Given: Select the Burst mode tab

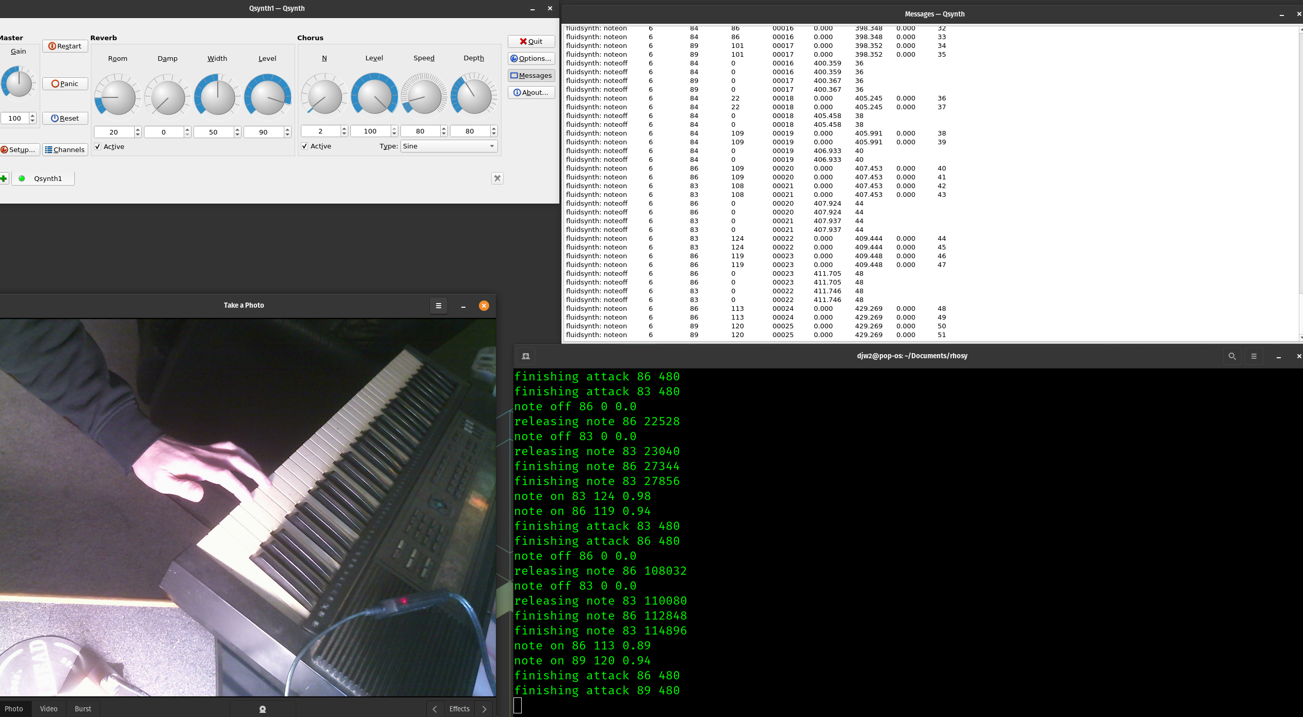Looking at the screenshot, I should (x=83, y=709).
